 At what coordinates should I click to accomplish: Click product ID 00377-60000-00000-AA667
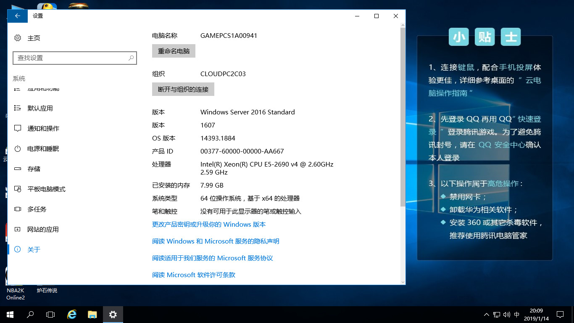pos(242,151)
